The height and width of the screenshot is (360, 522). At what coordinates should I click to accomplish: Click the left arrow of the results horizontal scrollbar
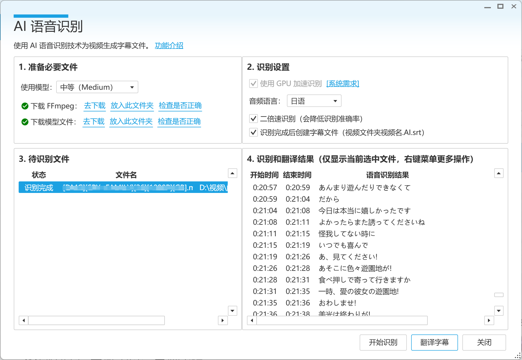252,320
